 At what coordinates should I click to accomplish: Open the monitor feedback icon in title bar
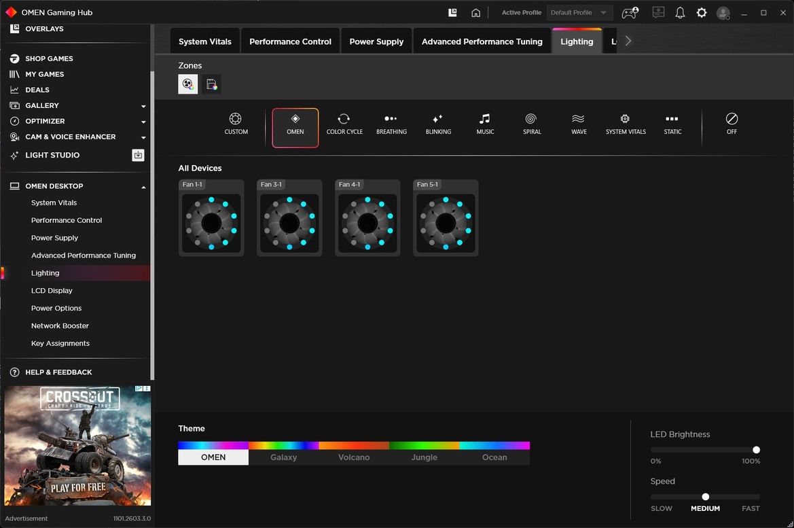(x=658, y=12)
